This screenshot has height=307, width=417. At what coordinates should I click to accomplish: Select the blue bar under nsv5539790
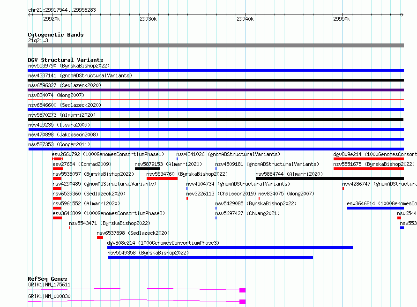pyautogui.click(x=216, y=70)
